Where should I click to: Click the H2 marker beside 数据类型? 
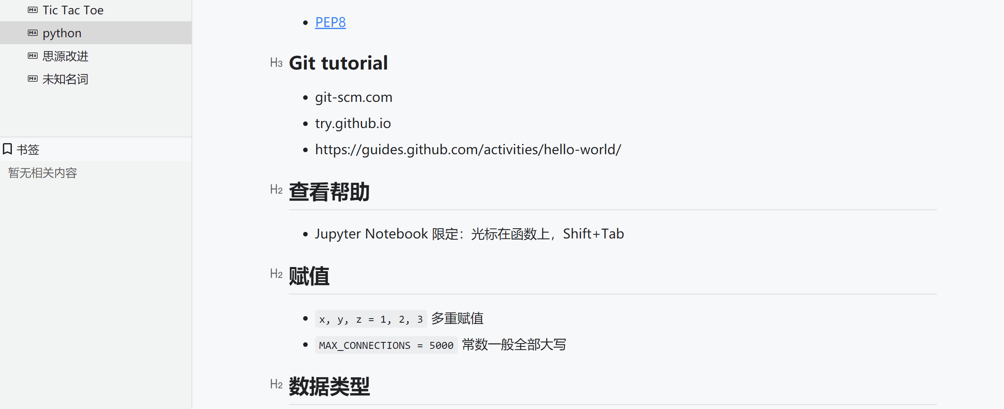coord(276,384)
